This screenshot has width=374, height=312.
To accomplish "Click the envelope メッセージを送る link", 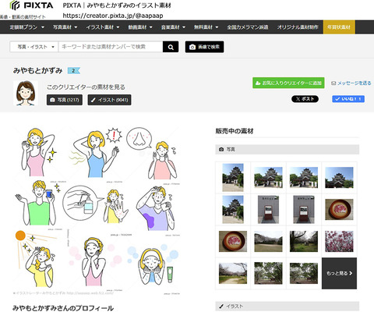I will tap(351, 83).
